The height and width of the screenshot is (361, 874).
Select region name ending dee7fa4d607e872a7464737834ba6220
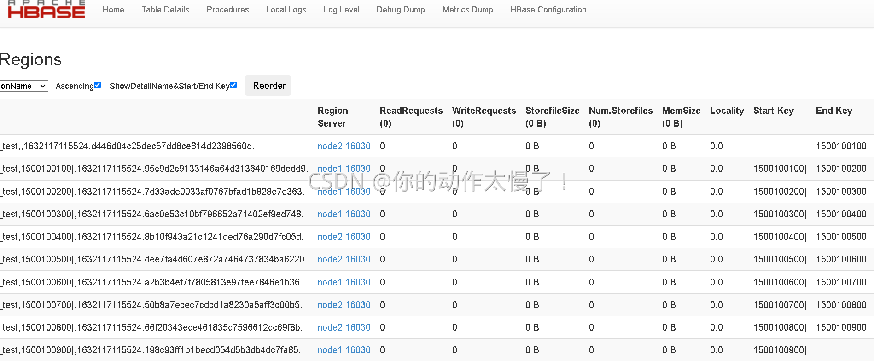[x=153, y=259]
